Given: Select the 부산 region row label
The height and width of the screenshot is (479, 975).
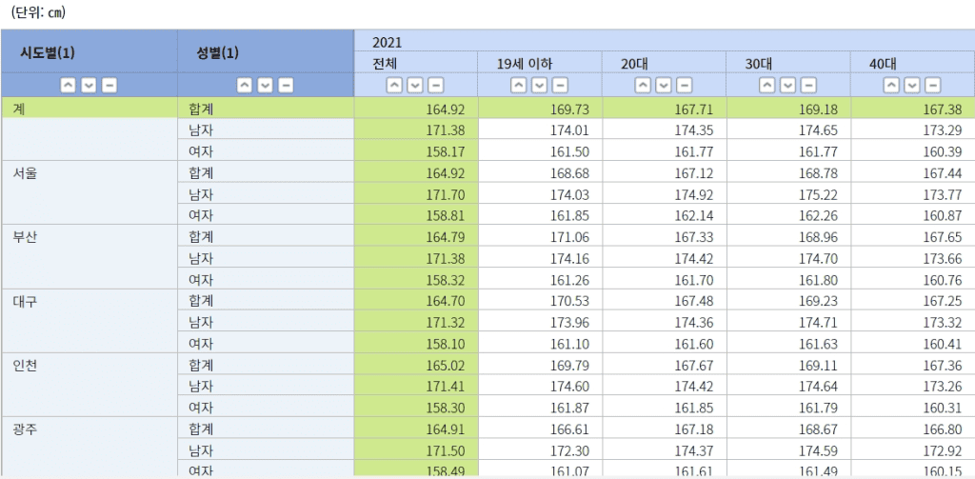Looking at the screenshot, I should [26, 236].
